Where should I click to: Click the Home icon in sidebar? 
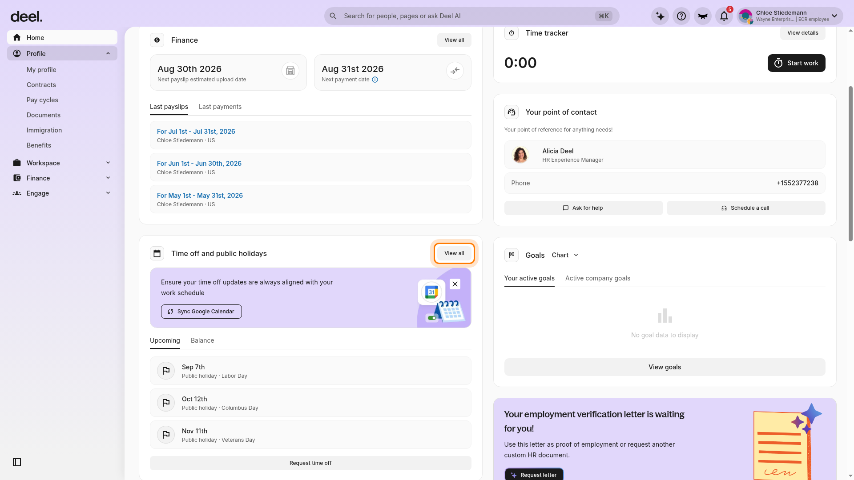17,37
